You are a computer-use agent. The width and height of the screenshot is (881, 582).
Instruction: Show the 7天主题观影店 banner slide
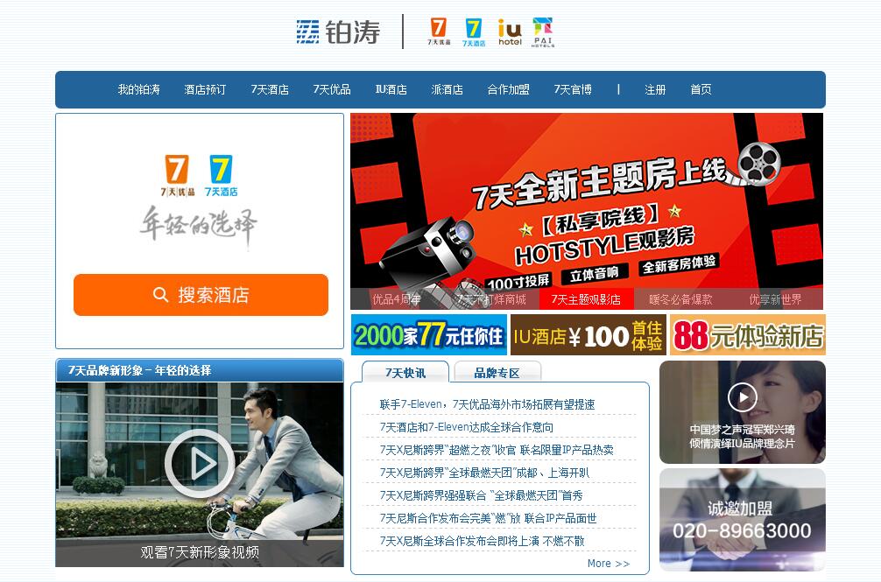coord(586,299)
